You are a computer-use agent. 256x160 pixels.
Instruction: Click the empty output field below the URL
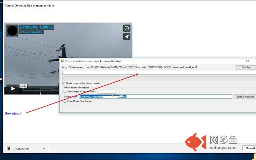pyautogui.click(x=159, y=73)
